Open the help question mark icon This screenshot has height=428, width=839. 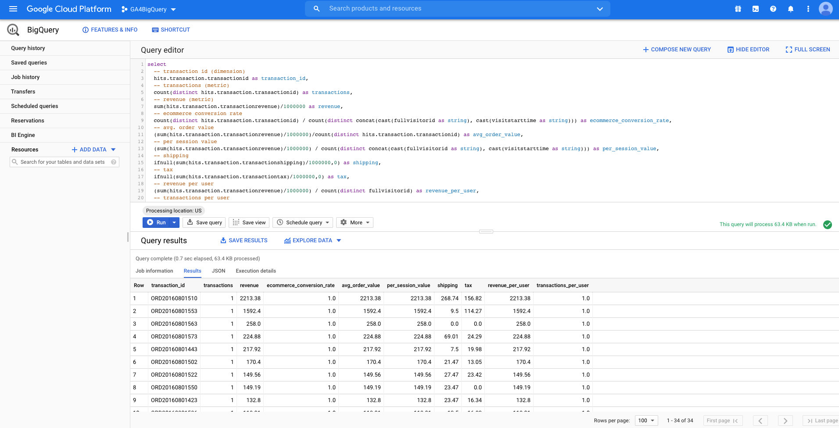click(773, 9)
